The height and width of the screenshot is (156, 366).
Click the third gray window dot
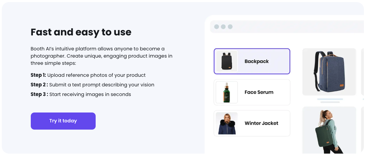tap(230, 27)
